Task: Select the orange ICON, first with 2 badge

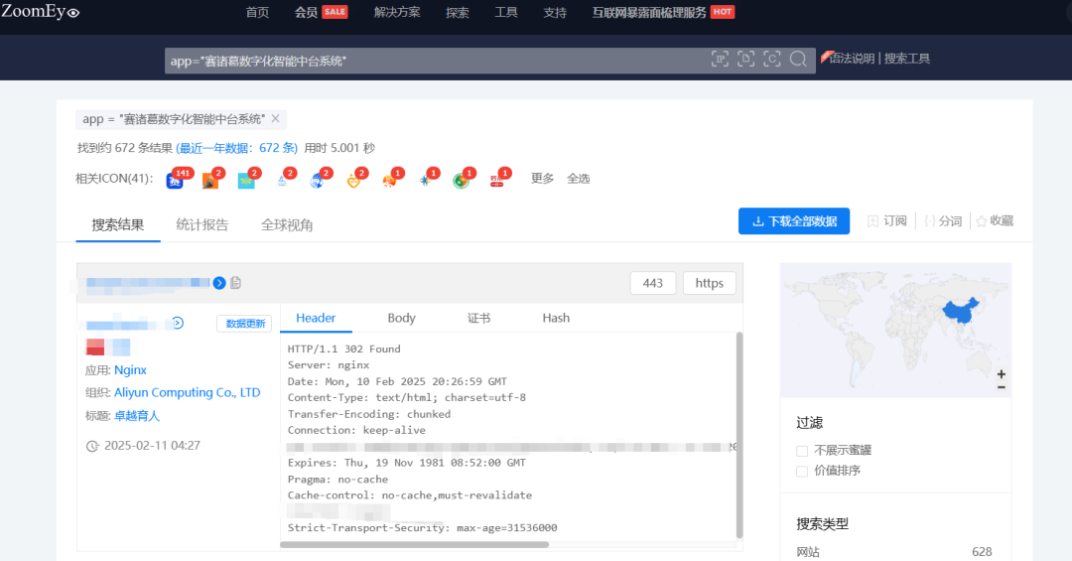Action: (x=210, y=181)
